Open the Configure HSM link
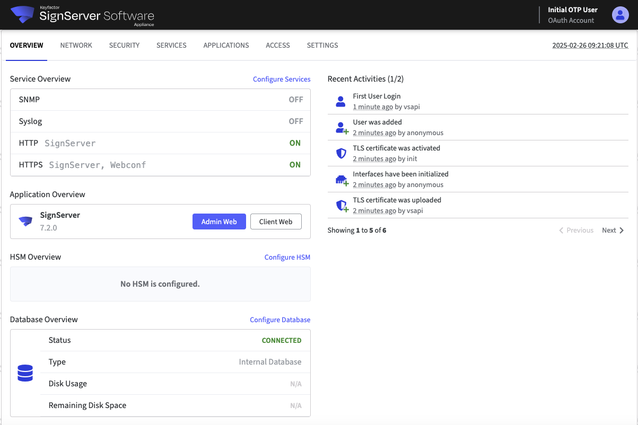This screenshot has width=638, height=425. pos(287,258)
